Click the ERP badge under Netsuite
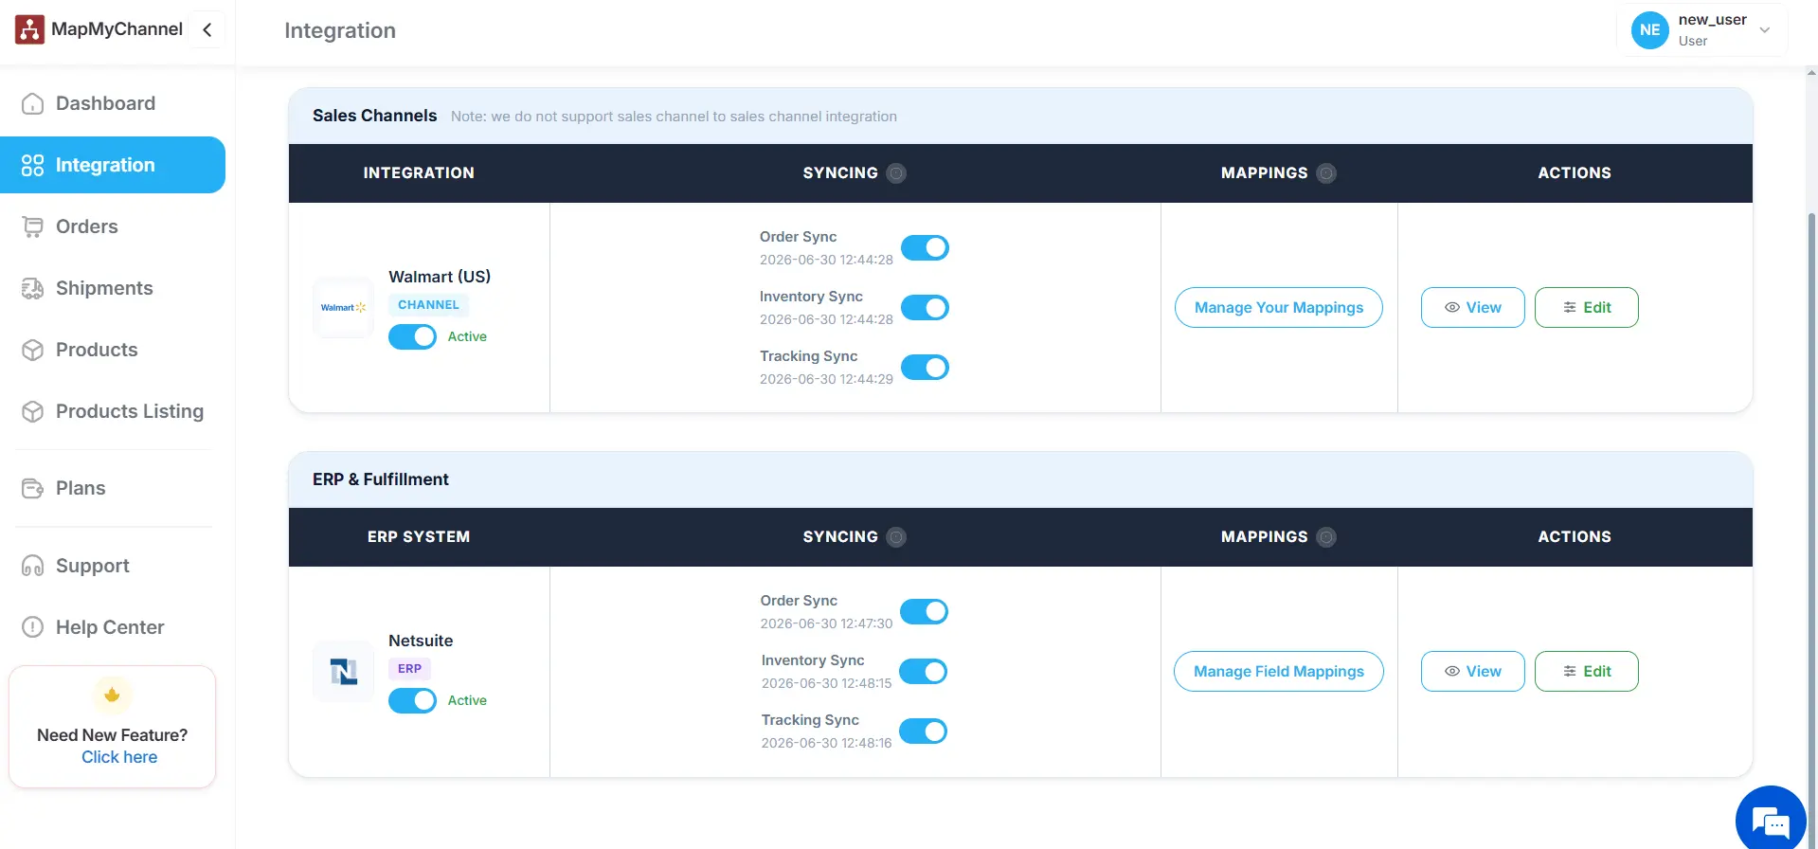Viewport: 1818px width, 849px height. click(409, 668)
